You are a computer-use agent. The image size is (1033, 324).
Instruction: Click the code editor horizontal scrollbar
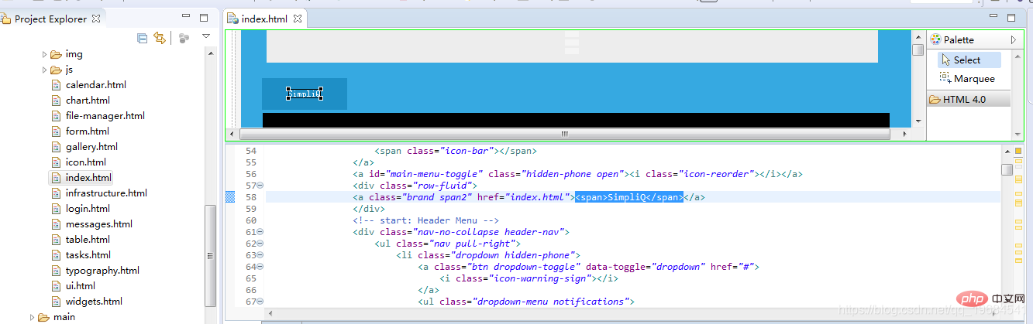click(x=632, y=313)
